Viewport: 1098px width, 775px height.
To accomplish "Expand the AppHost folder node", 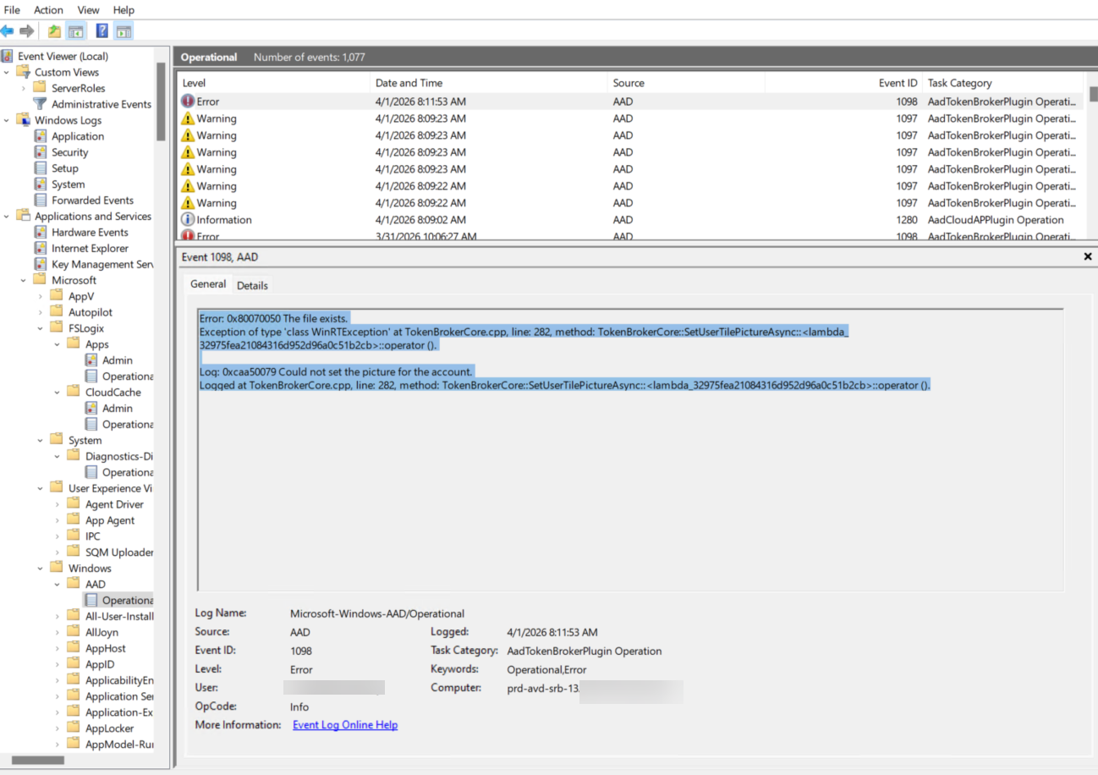I will (x=58, y=648).
